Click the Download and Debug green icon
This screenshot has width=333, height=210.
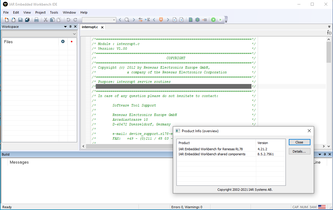pyautogui.click(x=213, y=20)
